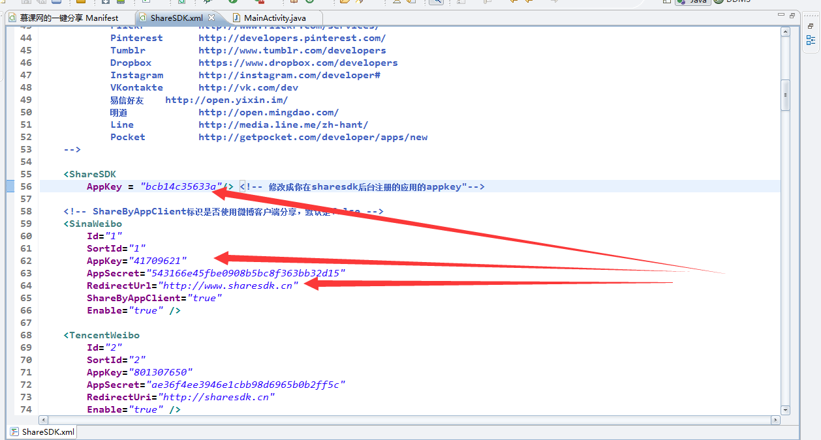Click the Tumblr developers URL
The width and height of the screenshot is (821, 440).
(292, 50)
